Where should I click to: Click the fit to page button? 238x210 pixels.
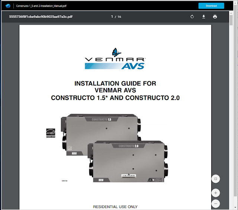point(216,179)
